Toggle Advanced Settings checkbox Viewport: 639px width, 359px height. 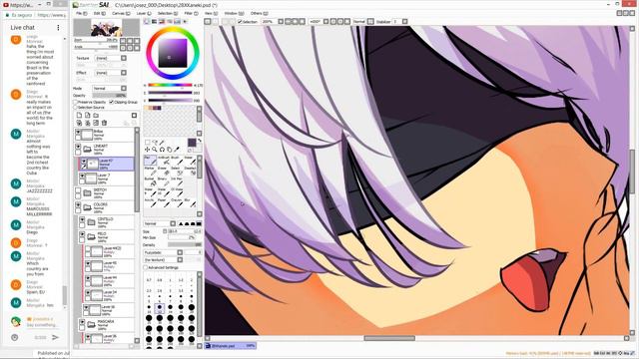pyautogui.click(x=146, y=267)
